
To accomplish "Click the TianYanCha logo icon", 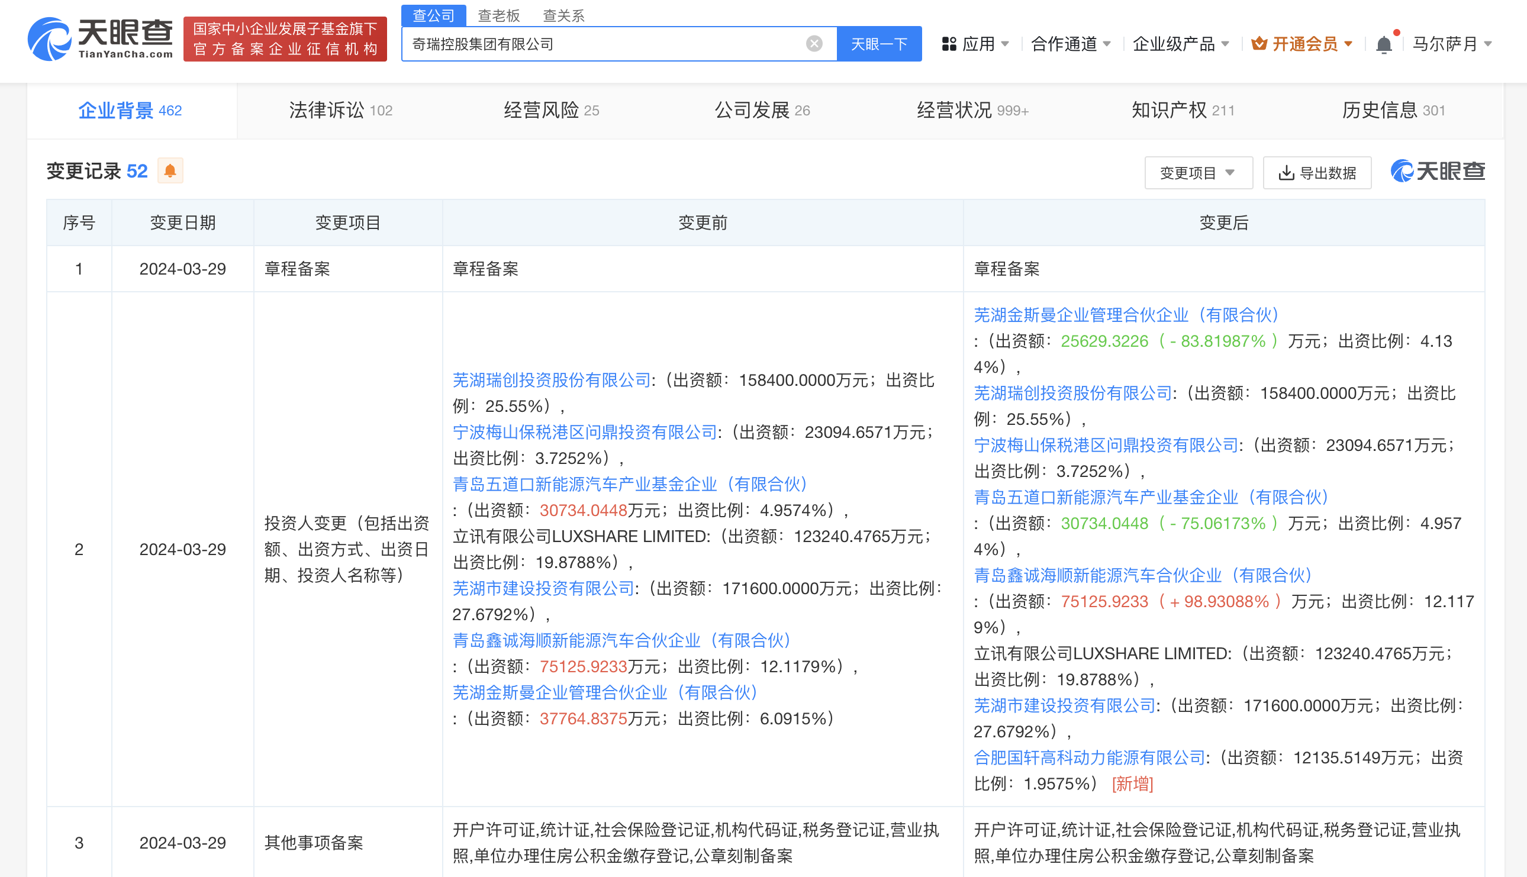I will click(49, 39).
